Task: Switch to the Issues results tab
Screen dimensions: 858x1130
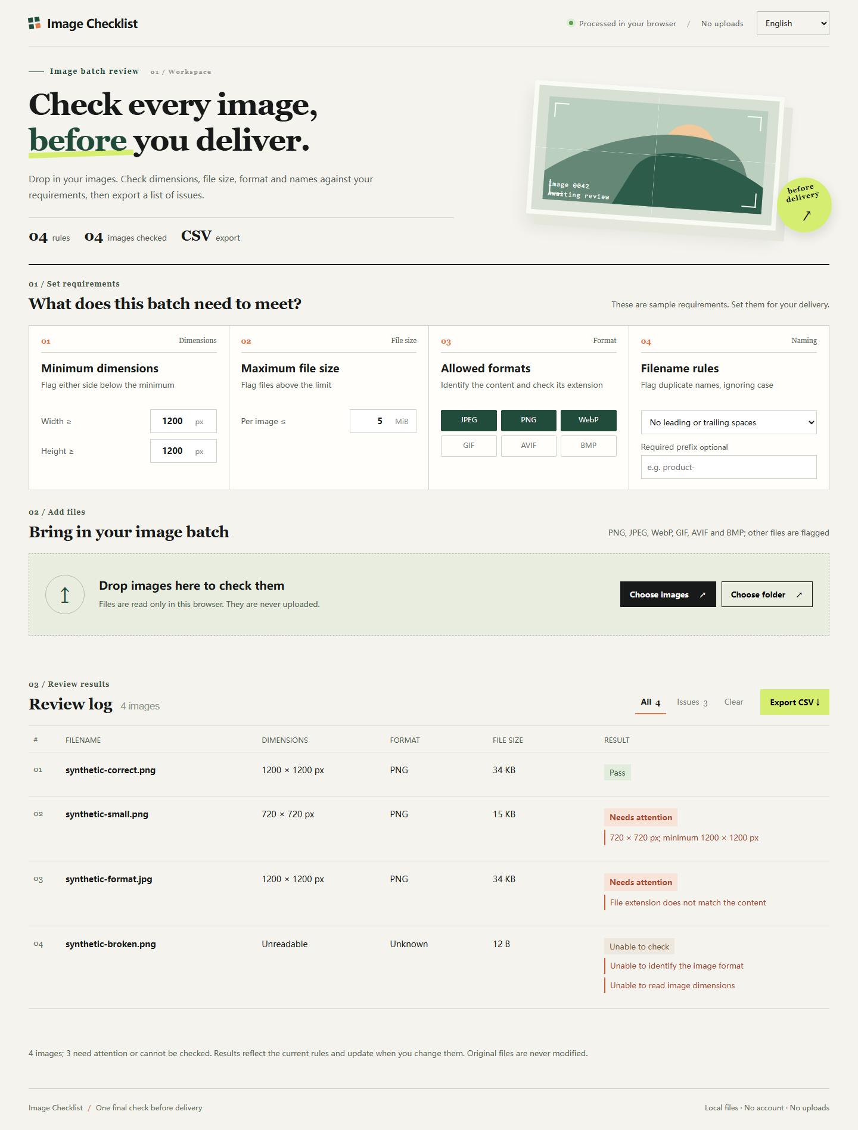Action: click(x=692, y=702)
